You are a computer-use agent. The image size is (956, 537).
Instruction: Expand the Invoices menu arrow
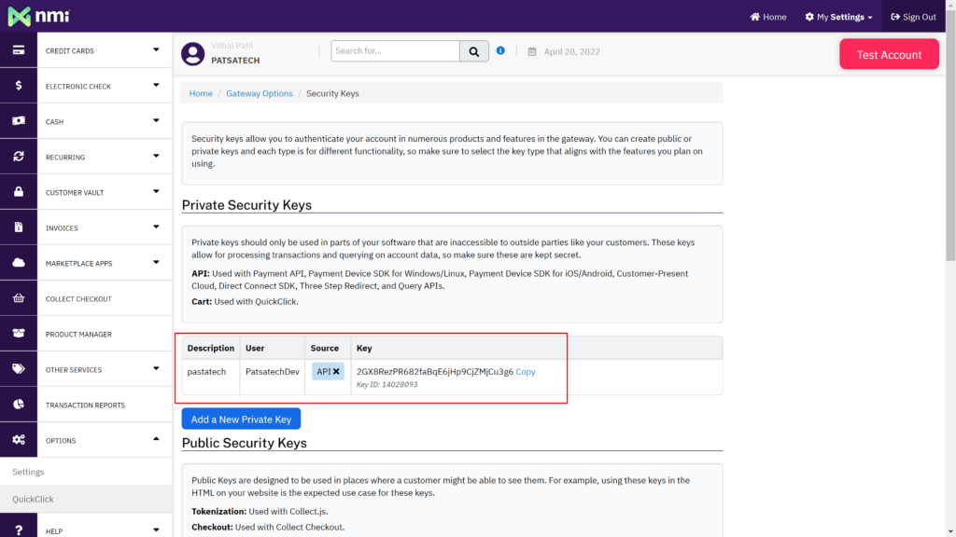[156, 227]
